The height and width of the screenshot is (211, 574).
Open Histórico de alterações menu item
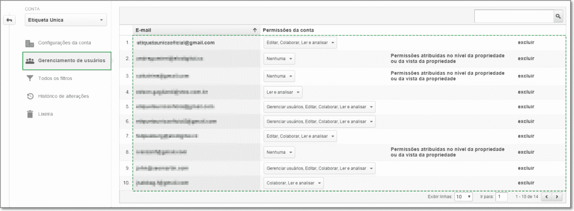point(64,96)
